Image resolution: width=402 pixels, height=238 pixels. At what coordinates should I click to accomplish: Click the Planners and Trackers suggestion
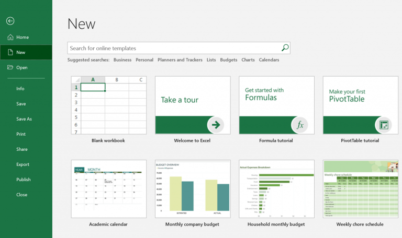[x=180, y=60]
